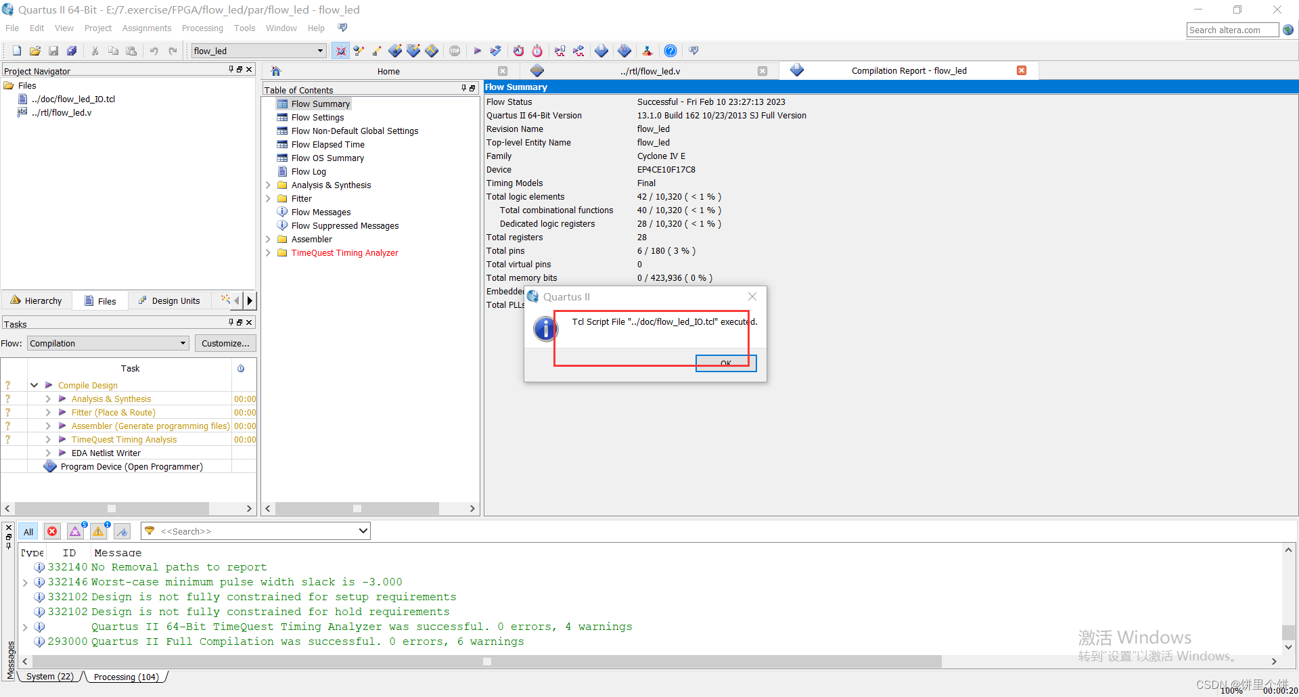Image resolution: width=1299 pixels, height=697 pixels.
Task: Click the globe icon beside search box
Action: click(1288, 30)
